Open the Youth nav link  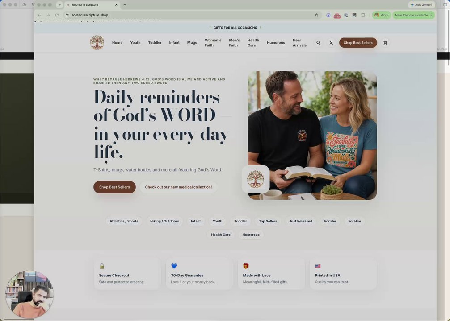(135, 43)
